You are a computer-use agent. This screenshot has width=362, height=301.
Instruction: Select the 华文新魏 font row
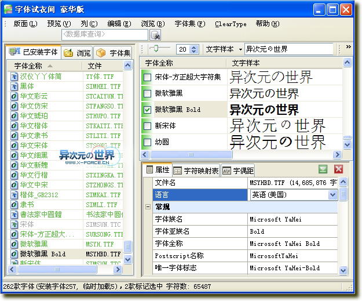coord(65,165)
